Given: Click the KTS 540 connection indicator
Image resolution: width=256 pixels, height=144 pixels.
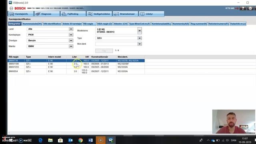Looking at the screenshot, I should pos(232,8).
